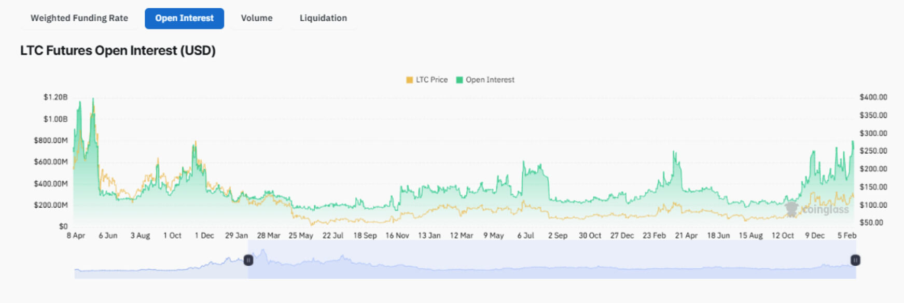Click the right range slider handle
Image resolution: width=904 pixels, height=303 pixels.
pos(855,260)
